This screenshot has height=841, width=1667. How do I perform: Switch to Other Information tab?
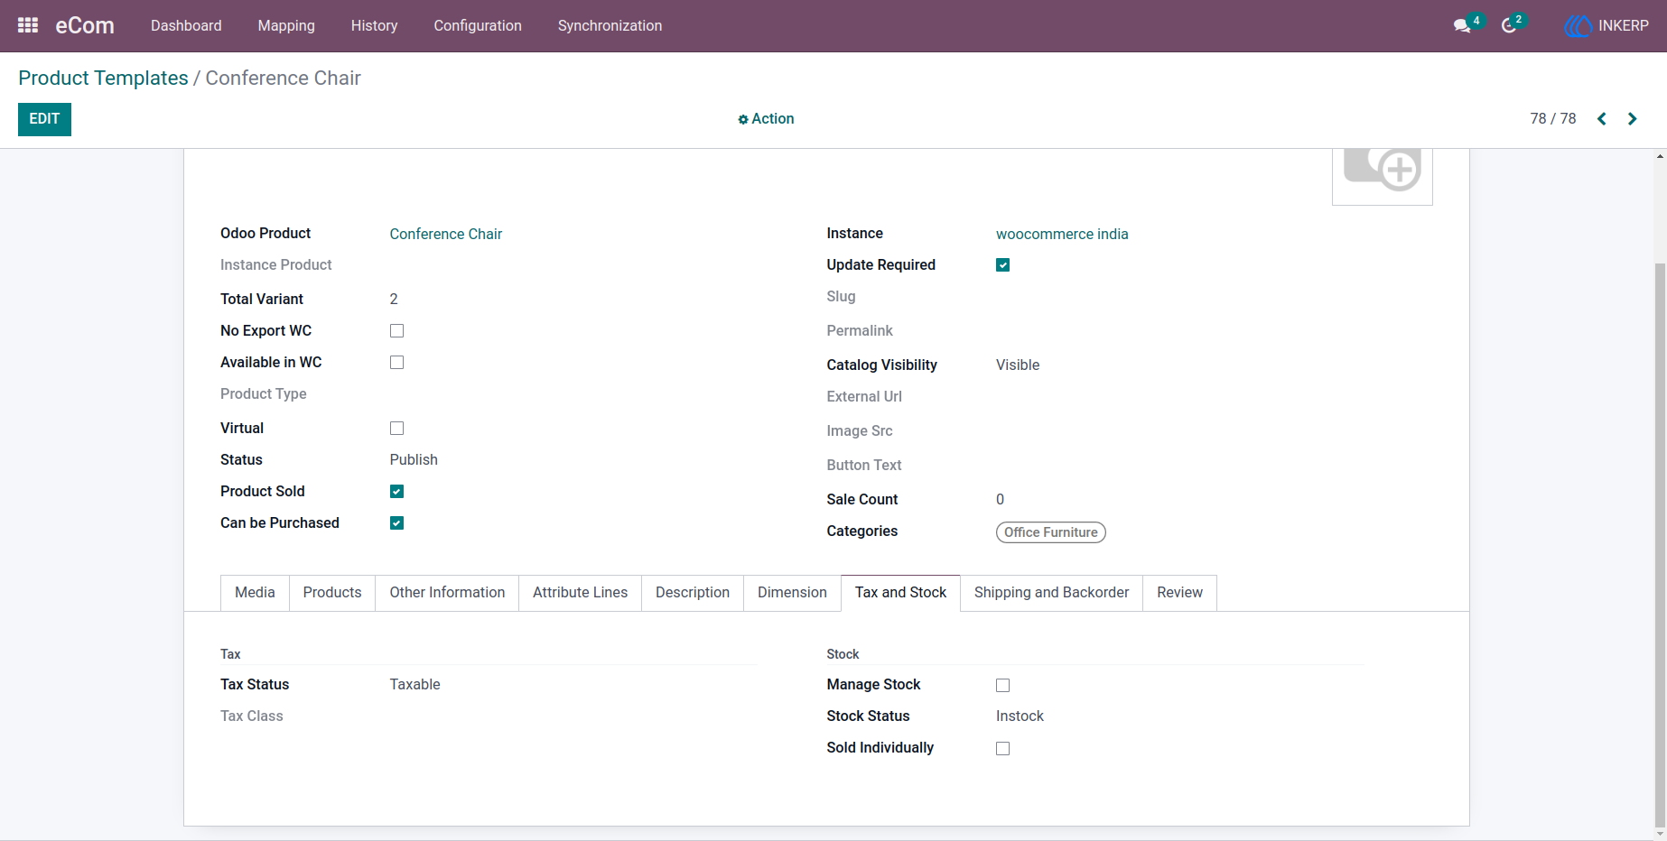(x=447, y=593)
